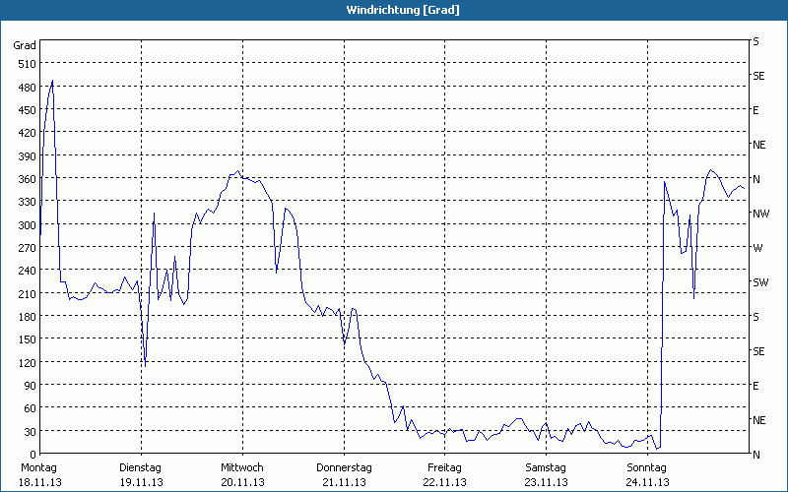Click the 'Dienstag' day label
The image size is (788, 492).
coord(140,468)
